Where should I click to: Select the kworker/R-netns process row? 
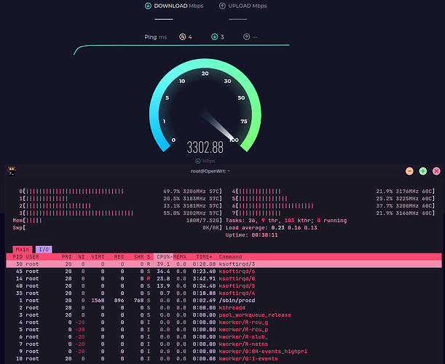click(224, 344)
